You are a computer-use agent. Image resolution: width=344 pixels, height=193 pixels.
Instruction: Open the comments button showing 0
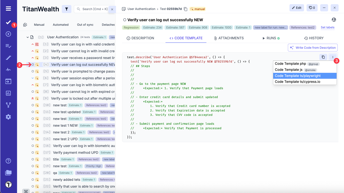point(312,8)
